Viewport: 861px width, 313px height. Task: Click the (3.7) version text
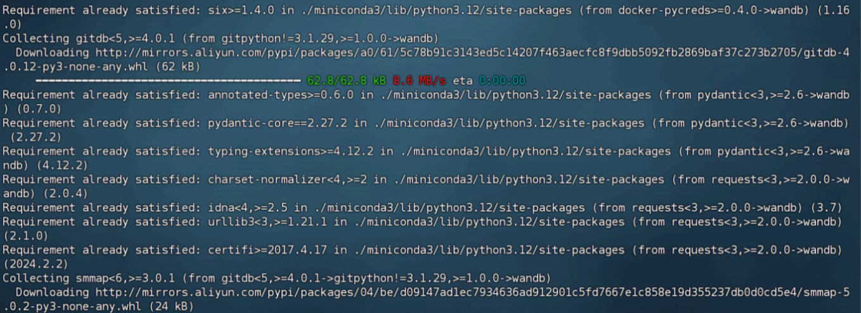[x=827, y=207]
